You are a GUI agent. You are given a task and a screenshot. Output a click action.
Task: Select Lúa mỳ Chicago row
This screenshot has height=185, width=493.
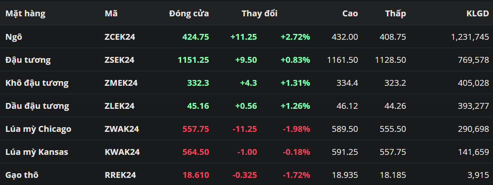point(38,129)
